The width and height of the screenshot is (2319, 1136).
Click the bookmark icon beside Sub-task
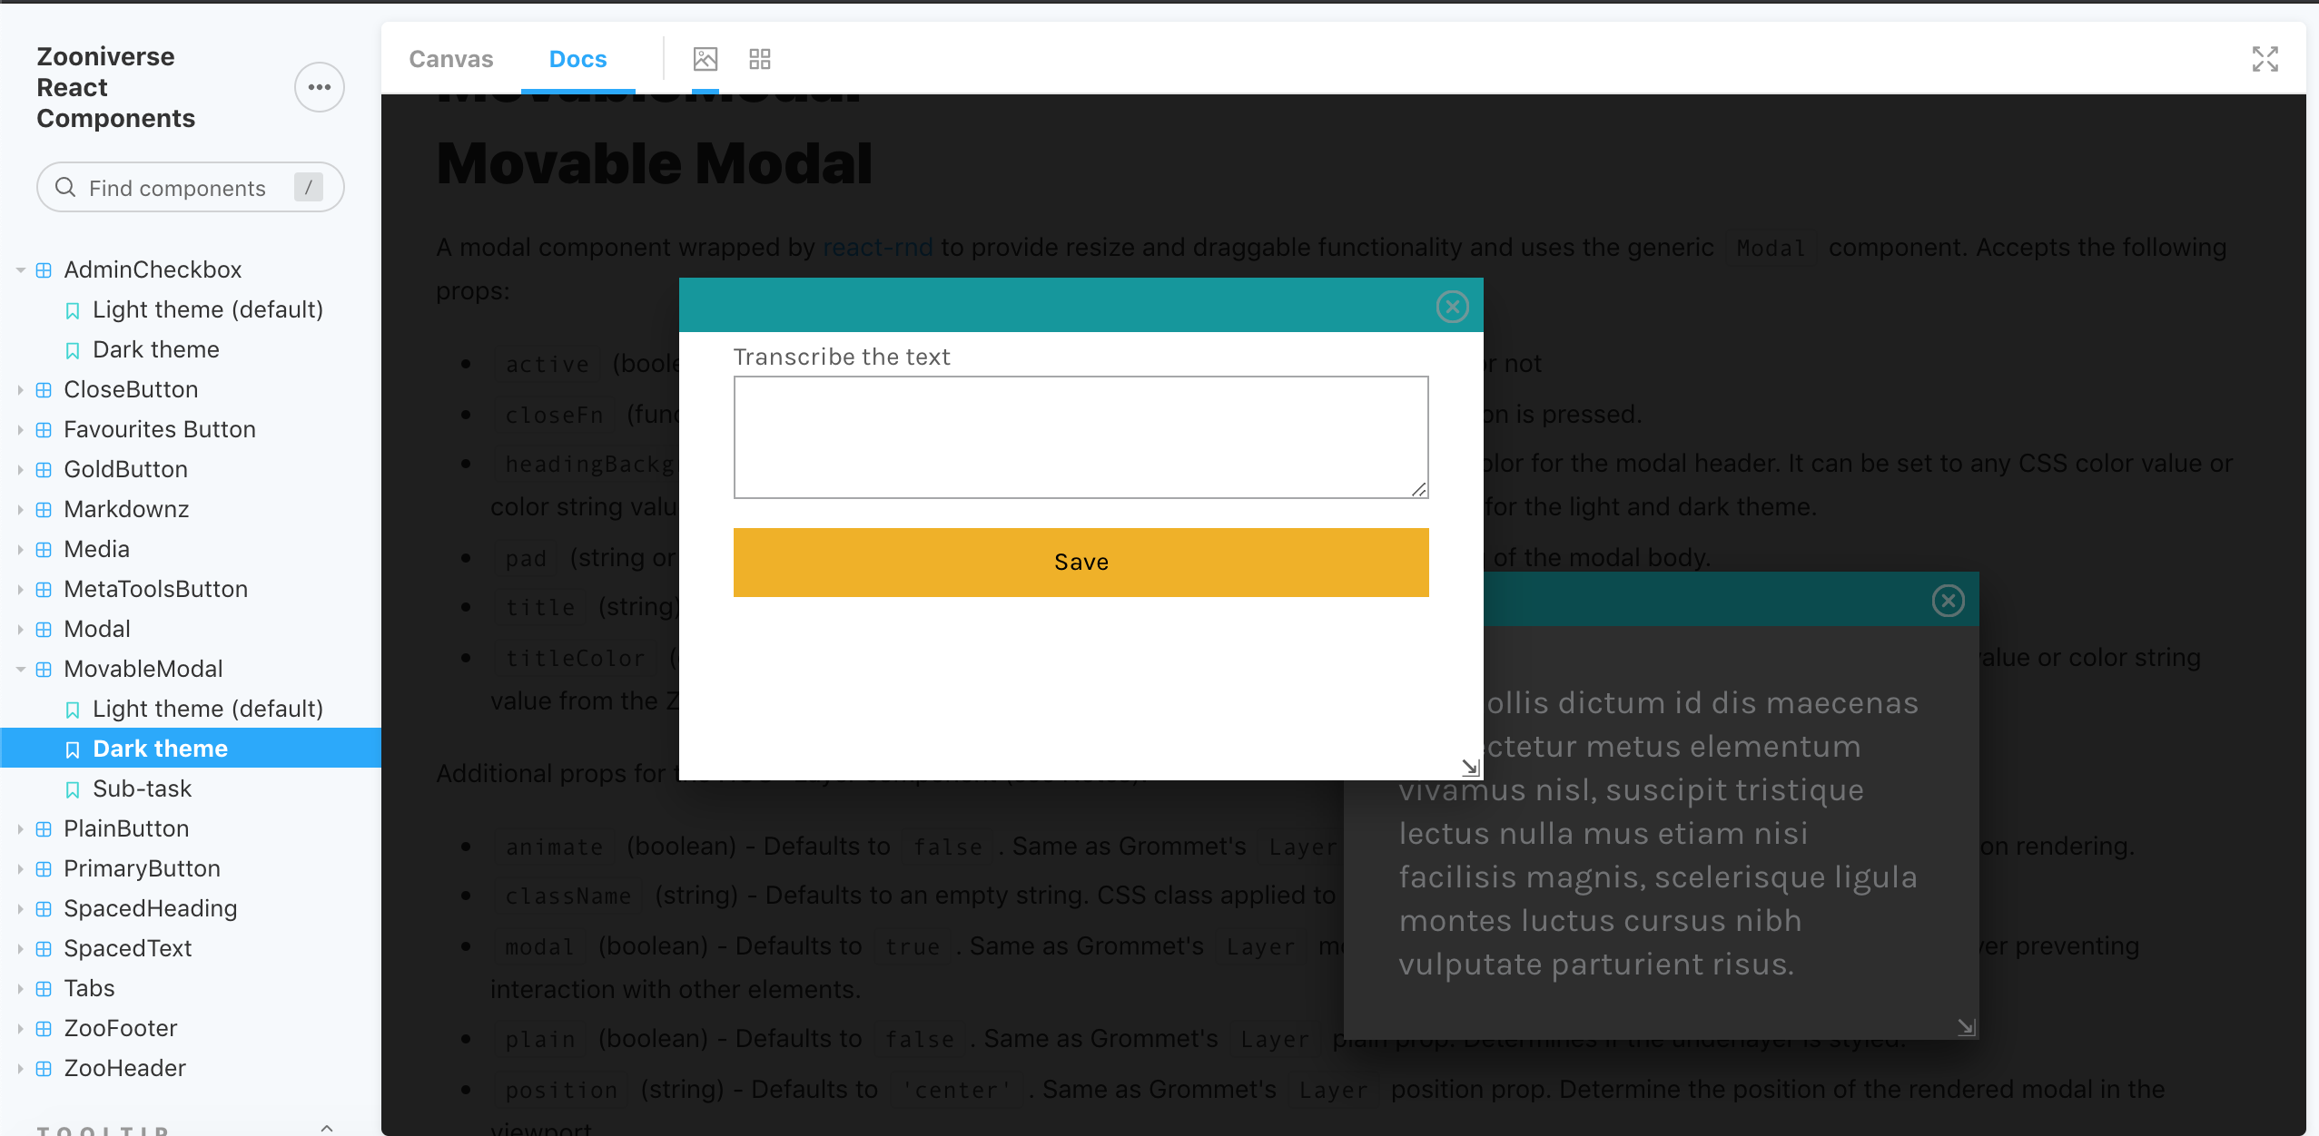coord(73,788)
